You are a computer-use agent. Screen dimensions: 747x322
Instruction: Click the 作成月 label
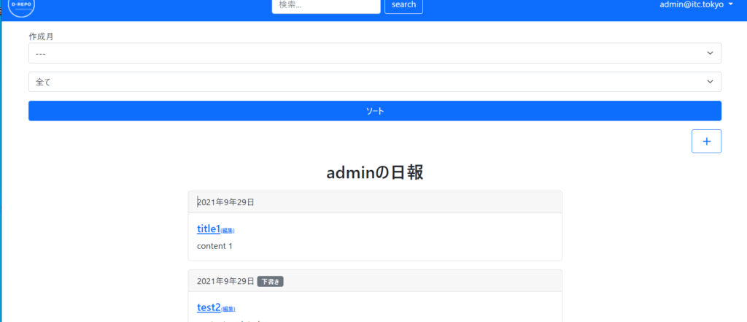coord(41,37)
